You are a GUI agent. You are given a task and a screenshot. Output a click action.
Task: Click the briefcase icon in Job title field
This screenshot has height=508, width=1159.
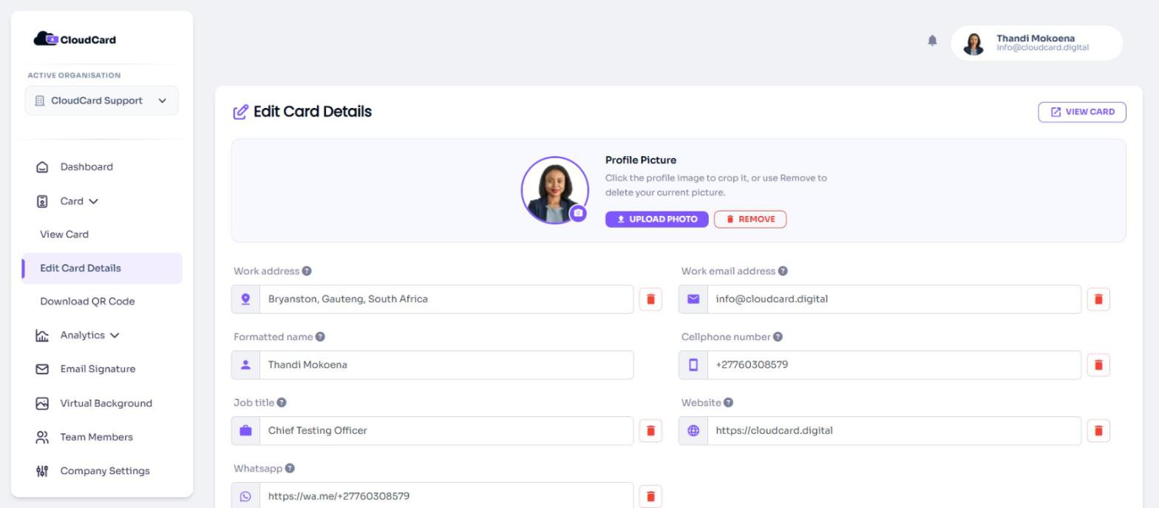(x=245, y=431)
